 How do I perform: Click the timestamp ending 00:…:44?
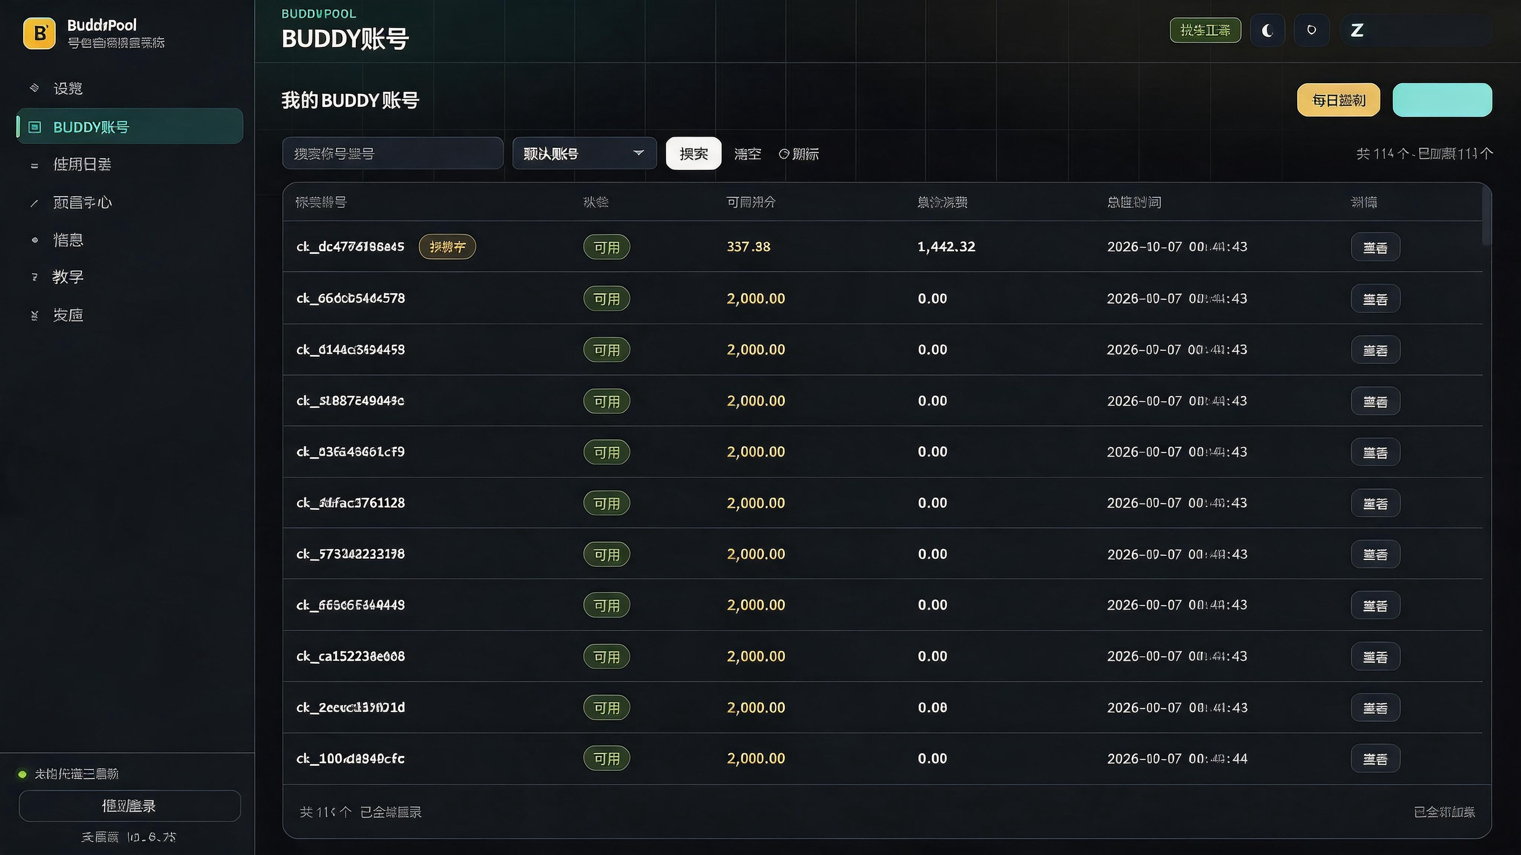click(1177, 759)
